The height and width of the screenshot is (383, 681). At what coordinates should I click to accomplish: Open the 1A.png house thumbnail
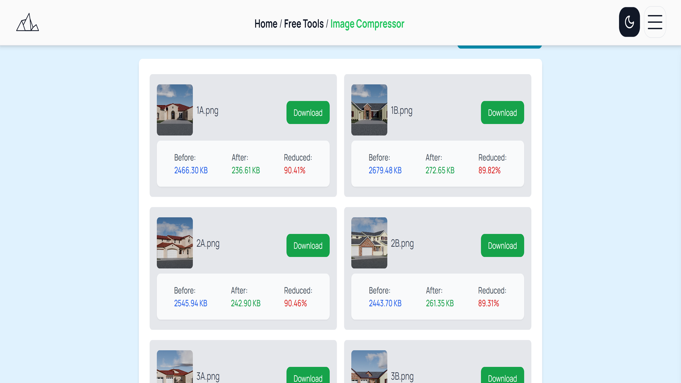175,110
